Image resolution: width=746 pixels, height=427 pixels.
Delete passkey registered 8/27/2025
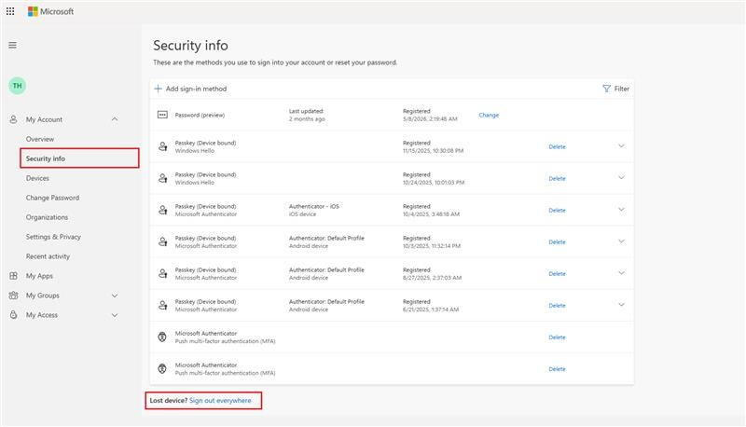[557, 274]
